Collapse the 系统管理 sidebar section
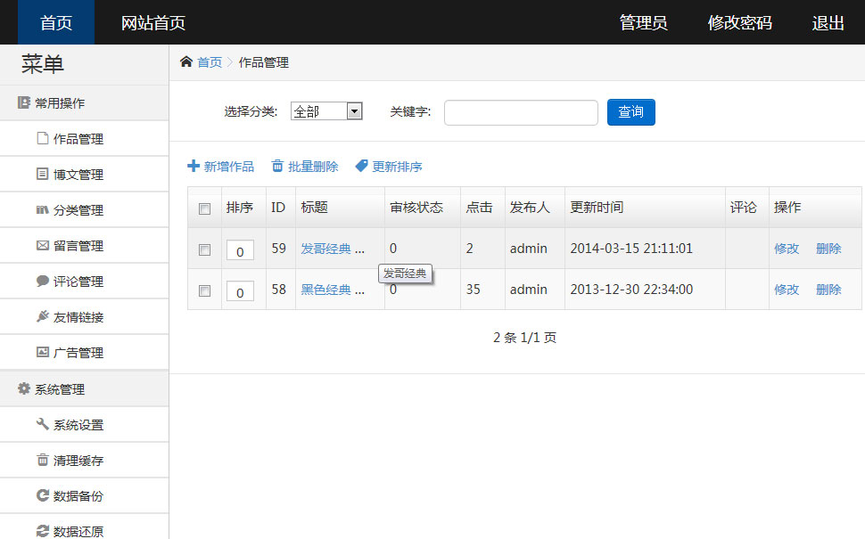This screenshot has height=539, width=865. (85, 389)
